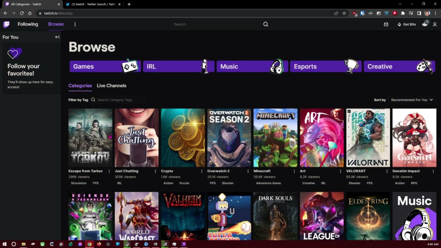This screenshot has width=441, height=248.
Task: Open the whispers inbox icon
Action: point(386,24)
